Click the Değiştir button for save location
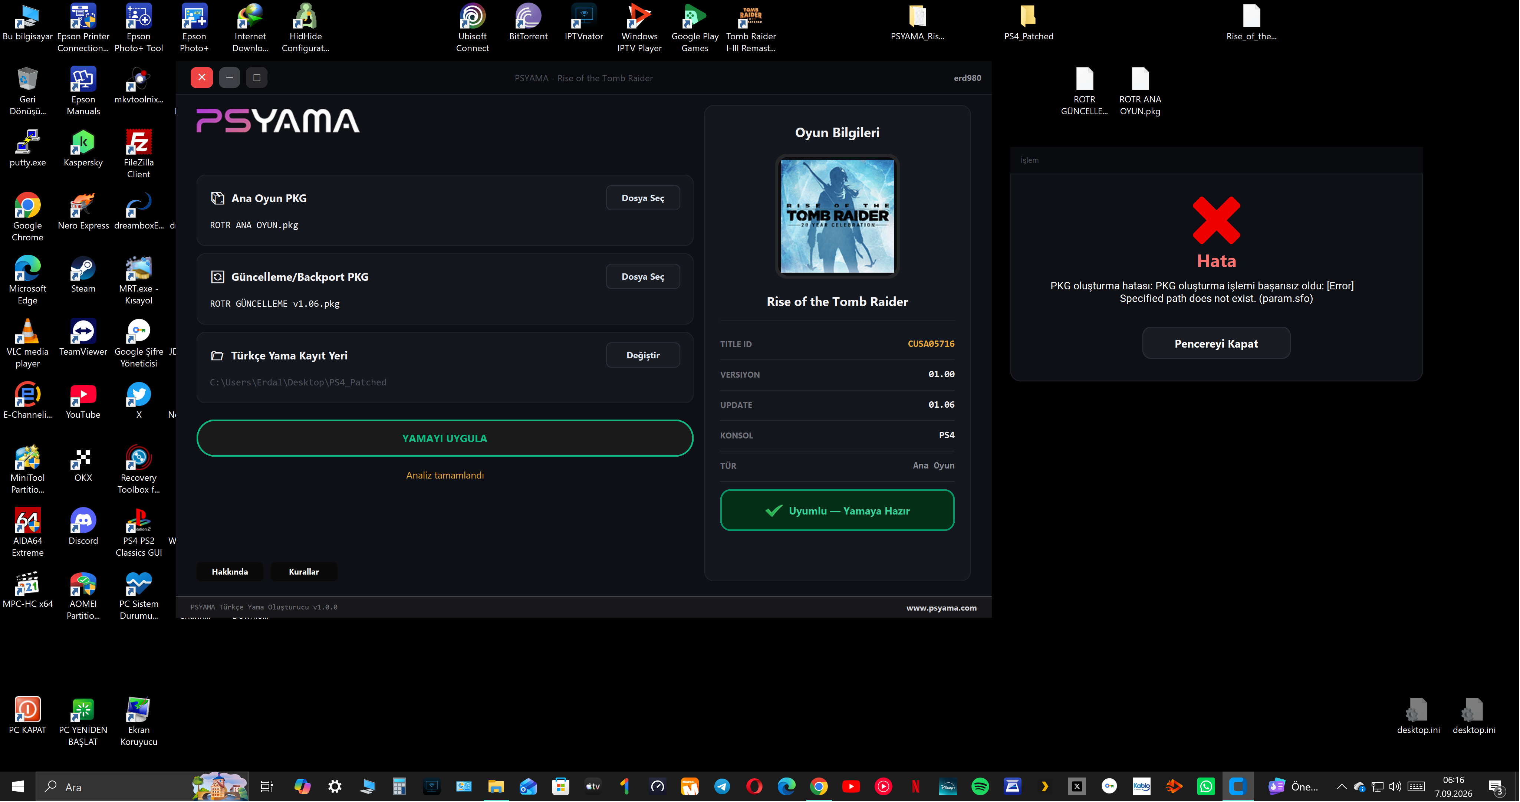 pyautogui.click(x=642, y=355)
